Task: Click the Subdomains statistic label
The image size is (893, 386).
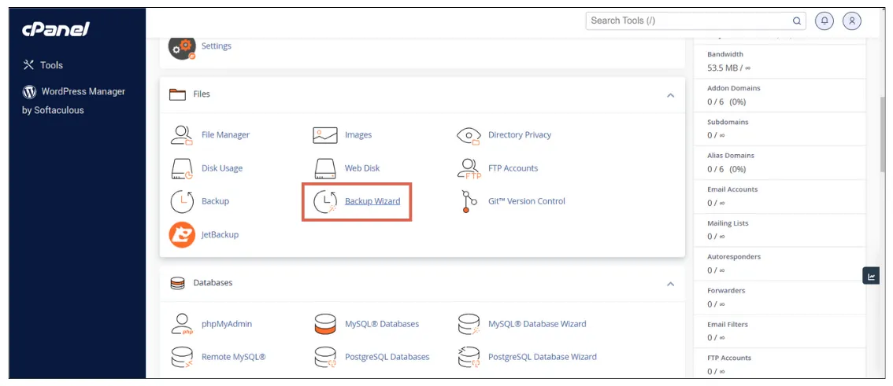Action: (x=728, y=122)
